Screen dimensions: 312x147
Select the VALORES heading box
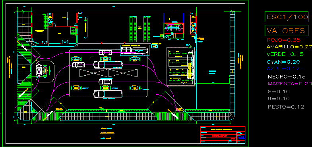tap(286, 31)
